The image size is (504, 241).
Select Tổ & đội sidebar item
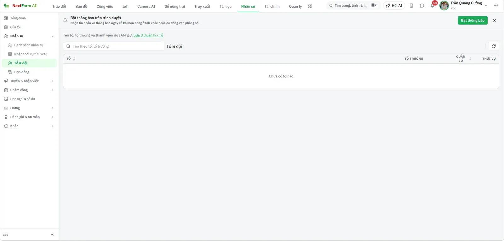click(x=29, y=63)
